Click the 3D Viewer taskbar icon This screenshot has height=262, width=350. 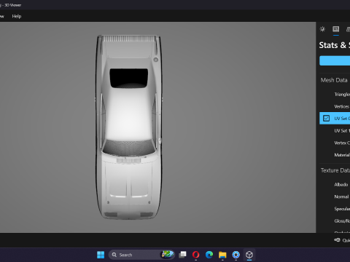coord(249,255)
